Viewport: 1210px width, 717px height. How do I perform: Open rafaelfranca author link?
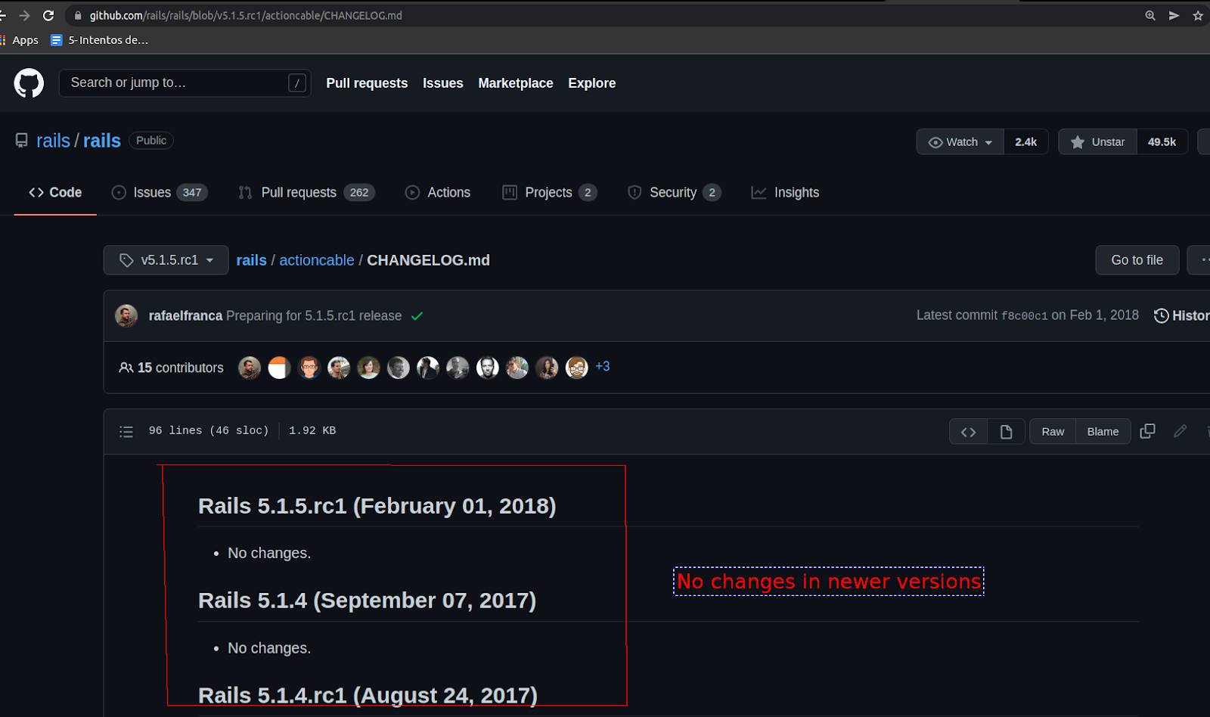click(185, 316)
